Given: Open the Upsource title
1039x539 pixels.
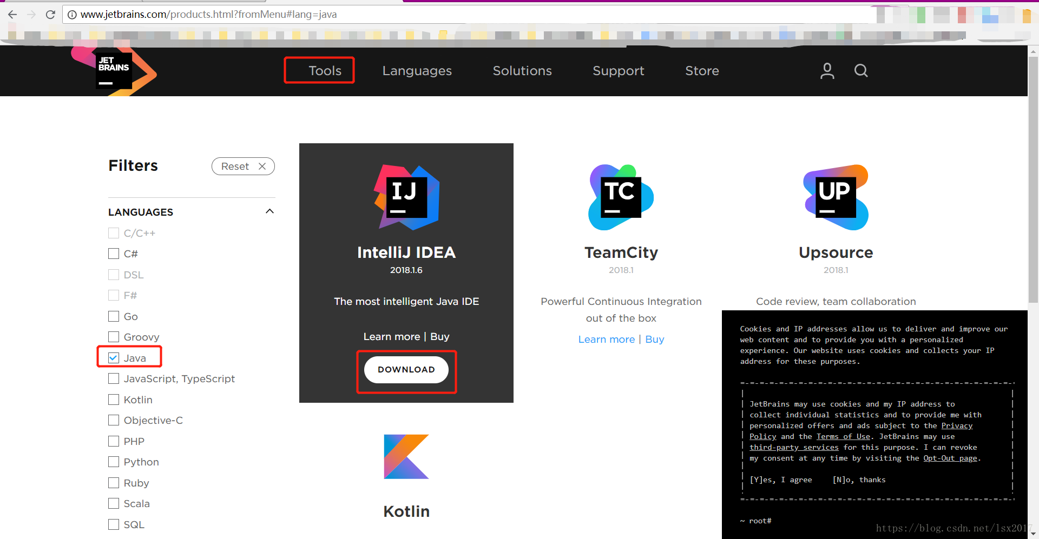Looking at the screenshot, I should [836, 252].
